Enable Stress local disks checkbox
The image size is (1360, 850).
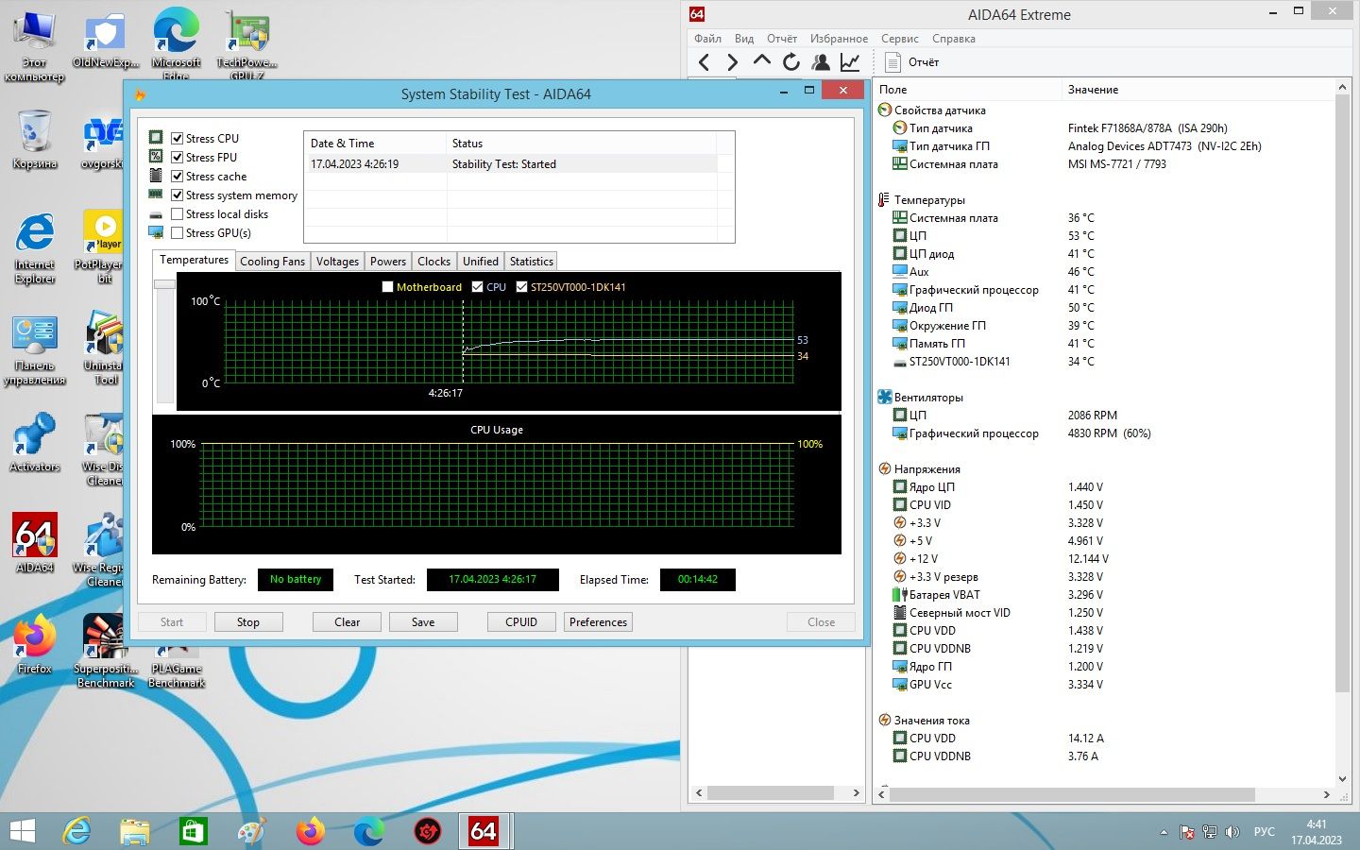click(177, 214)
